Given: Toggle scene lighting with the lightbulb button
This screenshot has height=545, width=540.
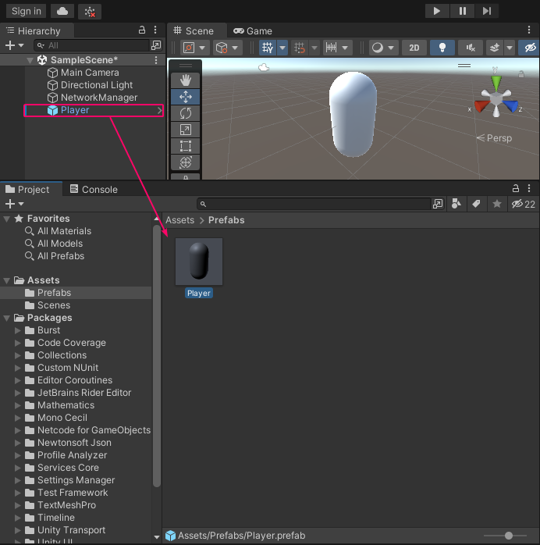Looking at the screenshot, I should click(442, 48).
